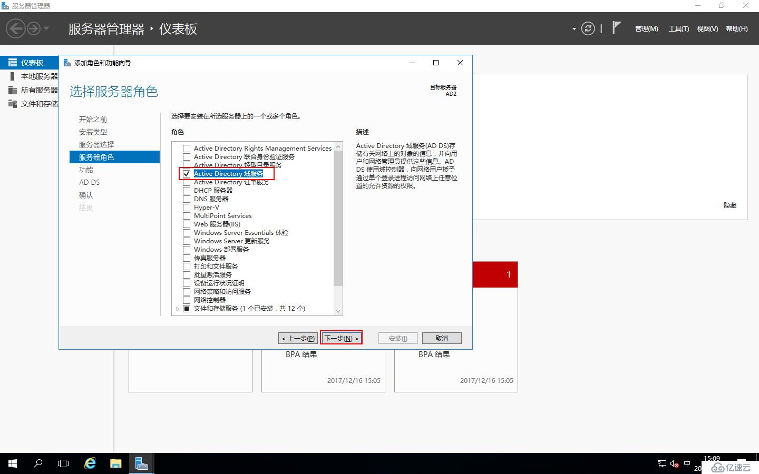
Task: Check Active Directory 证书服务 role
Action: 187,183
